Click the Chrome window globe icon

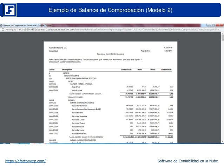[1, 25]
